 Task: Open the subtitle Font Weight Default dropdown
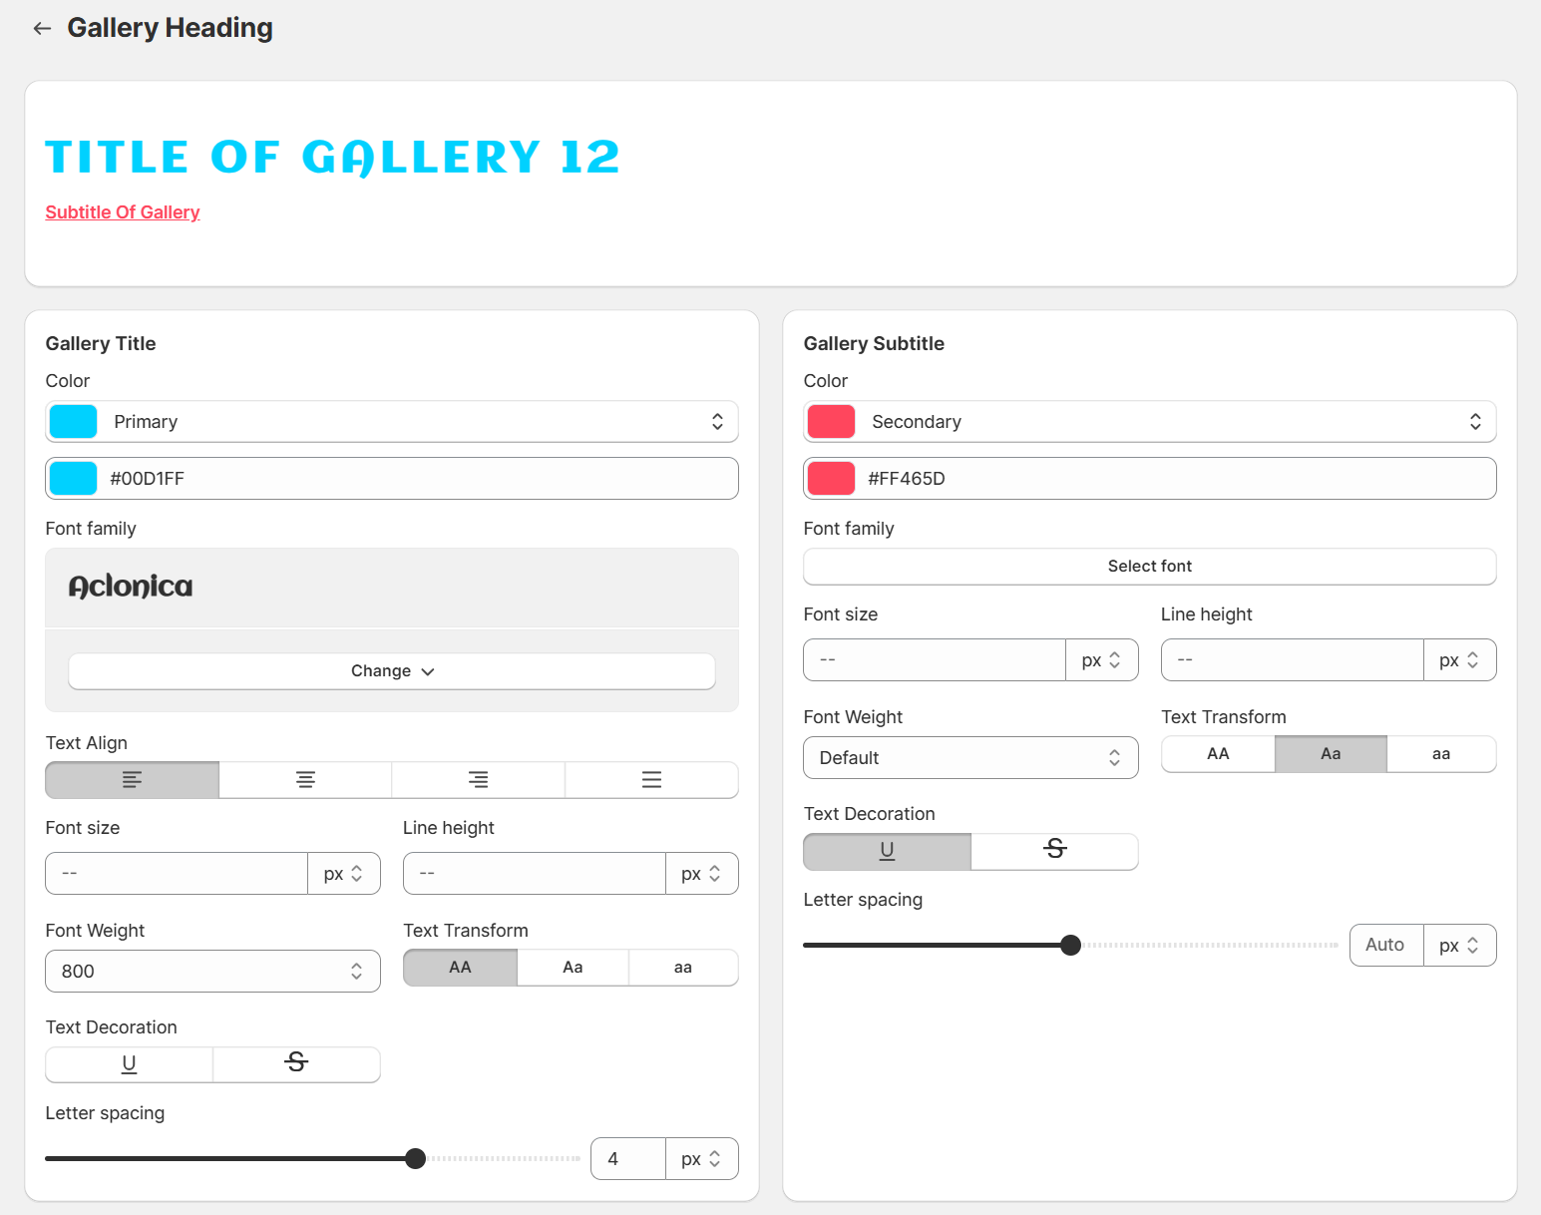pyautogui.click(x=970, y=758)
